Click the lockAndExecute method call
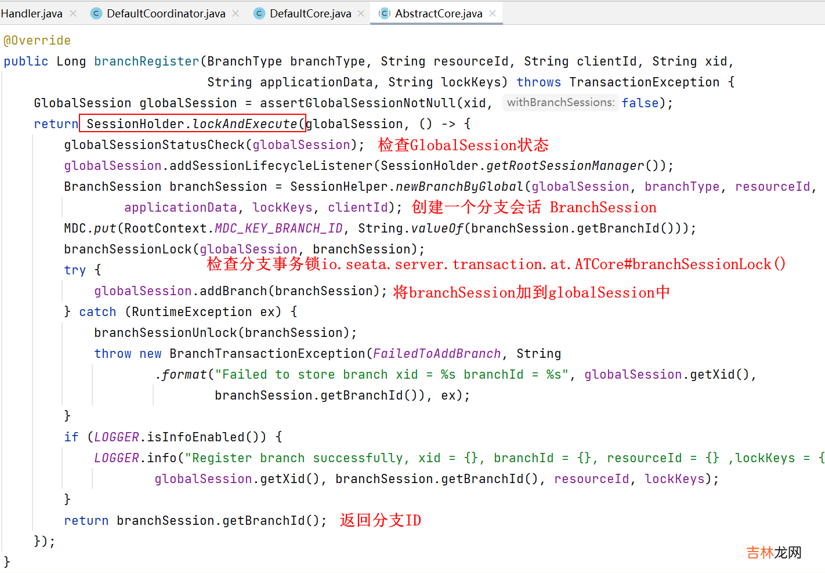The image size is (825, 573). (244, 124)
